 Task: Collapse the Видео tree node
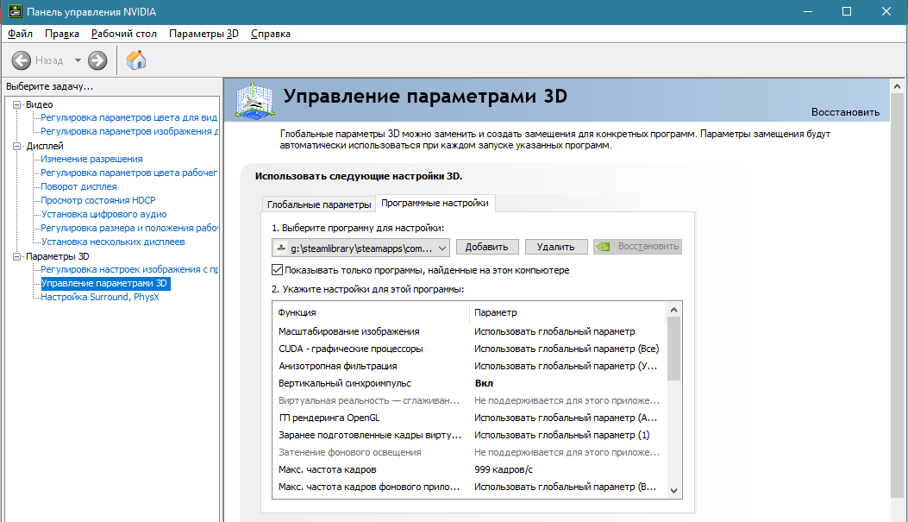point(17,104)
